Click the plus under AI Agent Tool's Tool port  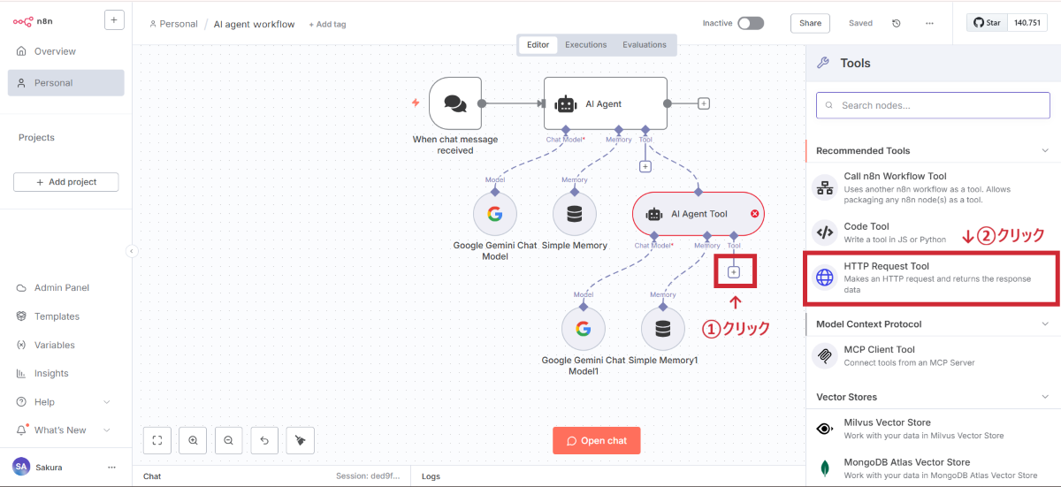click(734, 272)
